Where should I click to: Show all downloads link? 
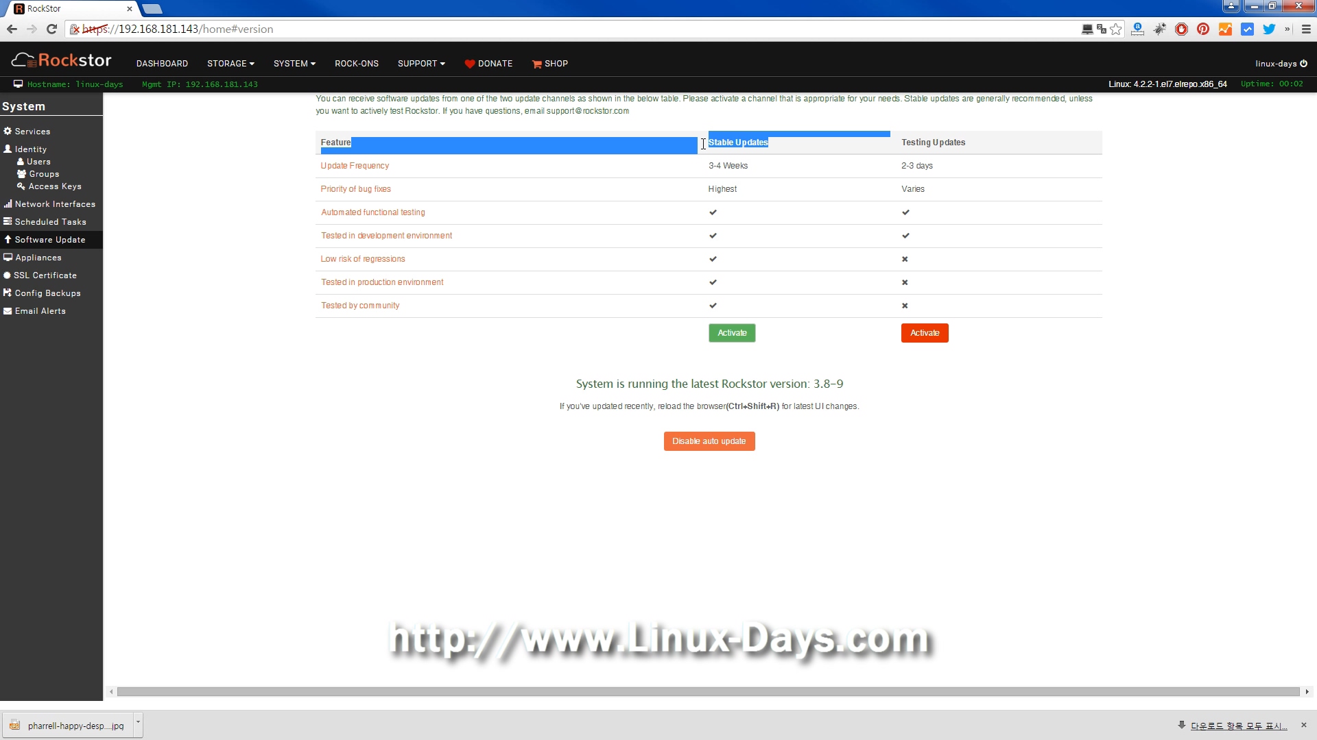[1238, 726]
